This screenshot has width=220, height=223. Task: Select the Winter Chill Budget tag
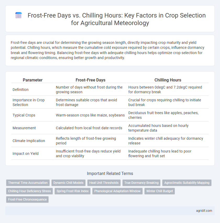pos(159,191)
